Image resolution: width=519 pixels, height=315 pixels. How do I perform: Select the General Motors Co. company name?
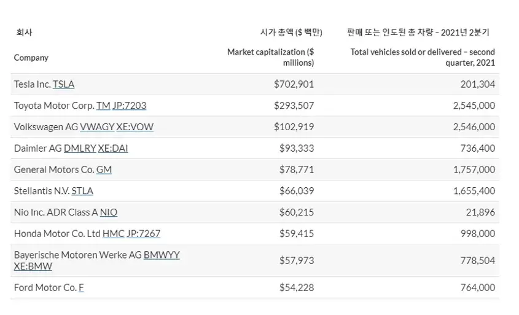(x=54, y=169)
